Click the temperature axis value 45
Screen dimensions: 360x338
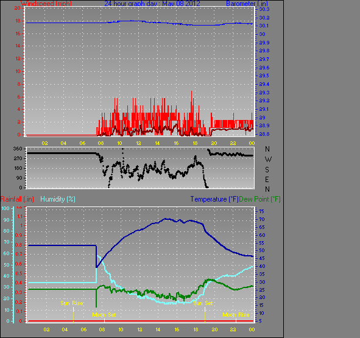point(261,258)
